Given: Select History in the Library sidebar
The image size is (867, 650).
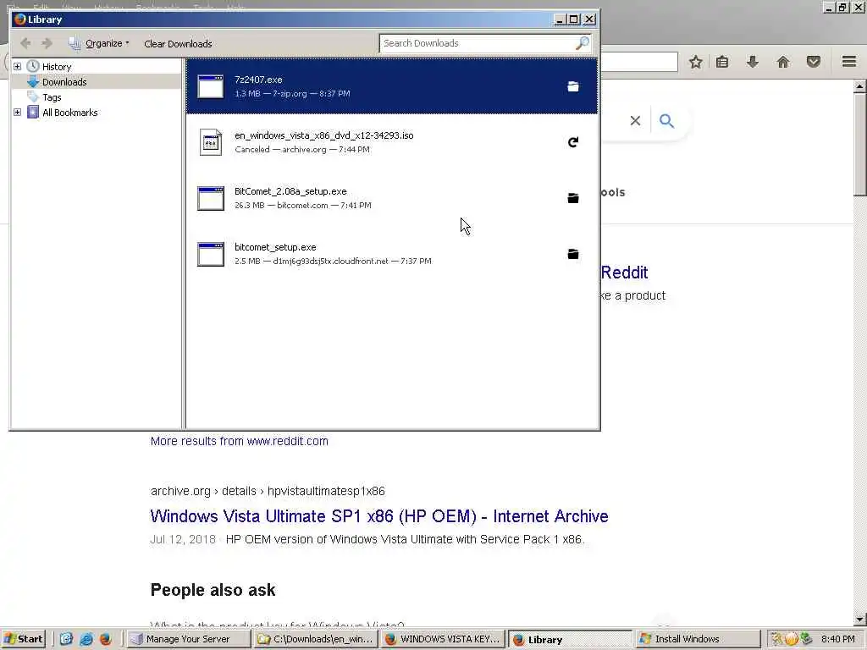Looking at the screenshot, I should click(57, 66).
